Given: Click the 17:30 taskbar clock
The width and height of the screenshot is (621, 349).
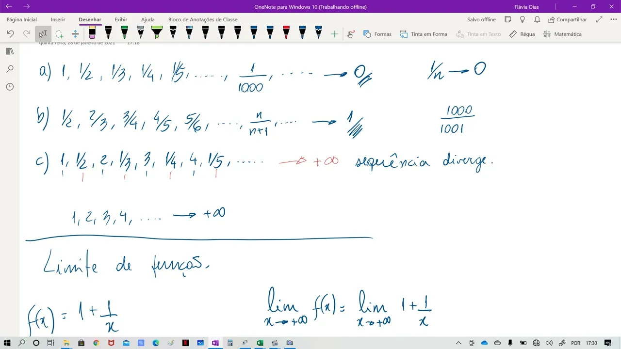Looking at the screenshot, I should [x=591, y=343].
